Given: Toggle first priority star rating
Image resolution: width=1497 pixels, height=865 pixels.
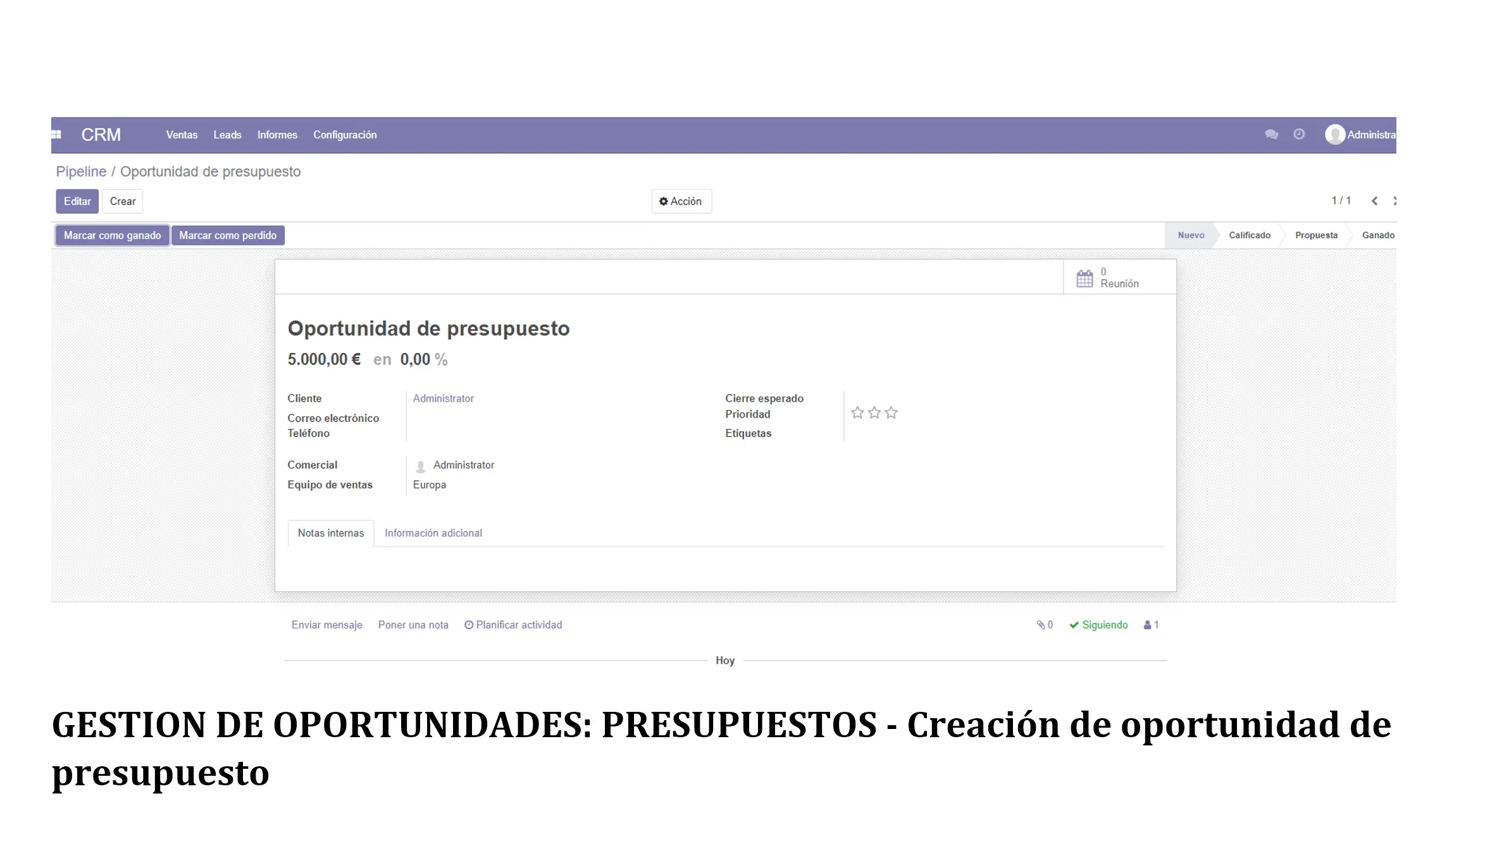Looking at the screenshot, I should click(x=857, y=412).
